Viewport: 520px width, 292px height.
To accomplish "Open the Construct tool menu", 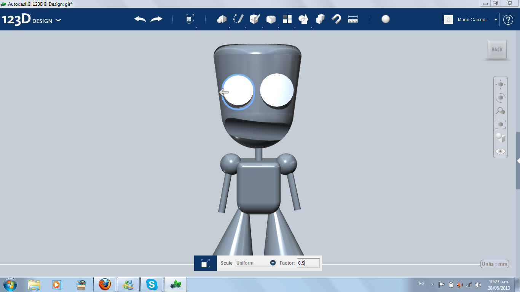I will pos(255,19).
